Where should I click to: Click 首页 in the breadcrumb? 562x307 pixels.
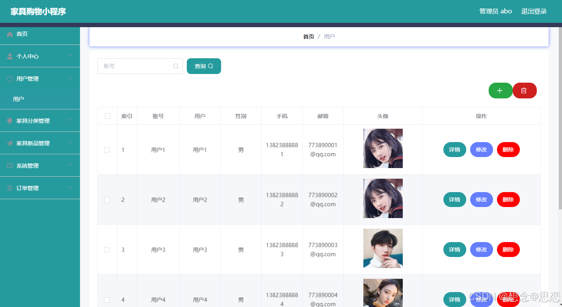click(x=309, y=37)
